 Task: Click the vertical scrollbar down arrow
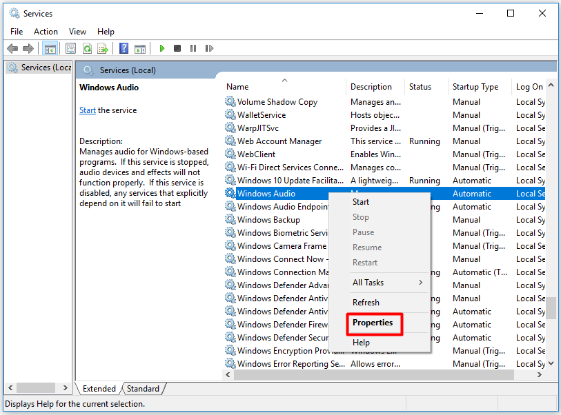click(x=551, y=363)
